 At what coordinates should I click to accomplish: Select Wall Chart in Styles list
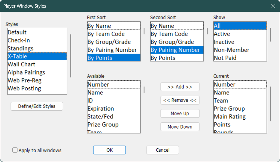22,64
